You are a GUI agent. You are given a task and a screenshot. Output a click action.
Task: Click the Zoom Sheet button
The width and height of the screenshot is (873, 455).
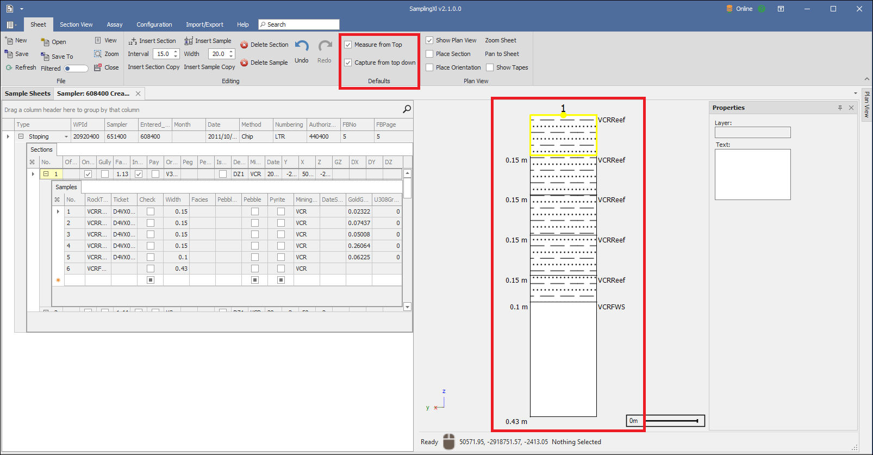pos(500,40)
